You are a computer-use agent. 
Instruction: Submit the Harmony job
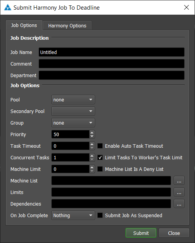141,233
